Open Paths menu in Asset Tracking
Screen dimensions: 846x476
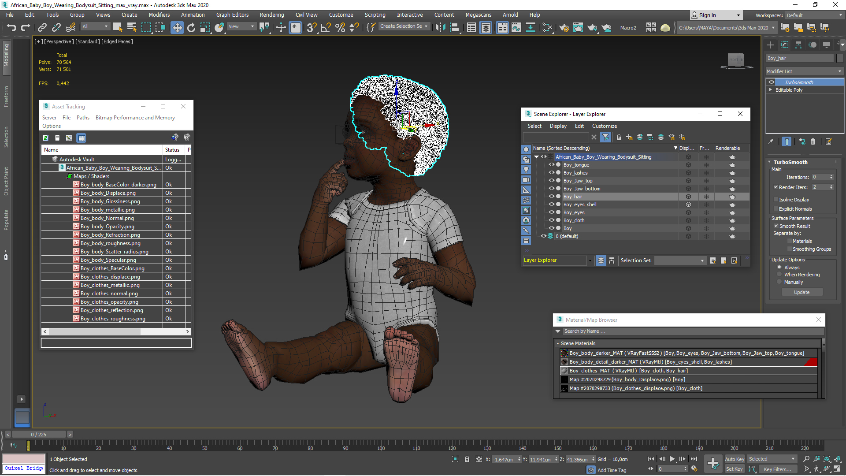pyautogui.click(x=83, y=118)
